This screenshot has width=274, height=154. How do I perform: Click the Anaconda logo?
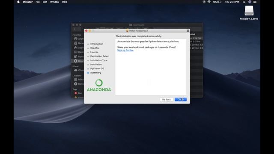pos(99,86)
